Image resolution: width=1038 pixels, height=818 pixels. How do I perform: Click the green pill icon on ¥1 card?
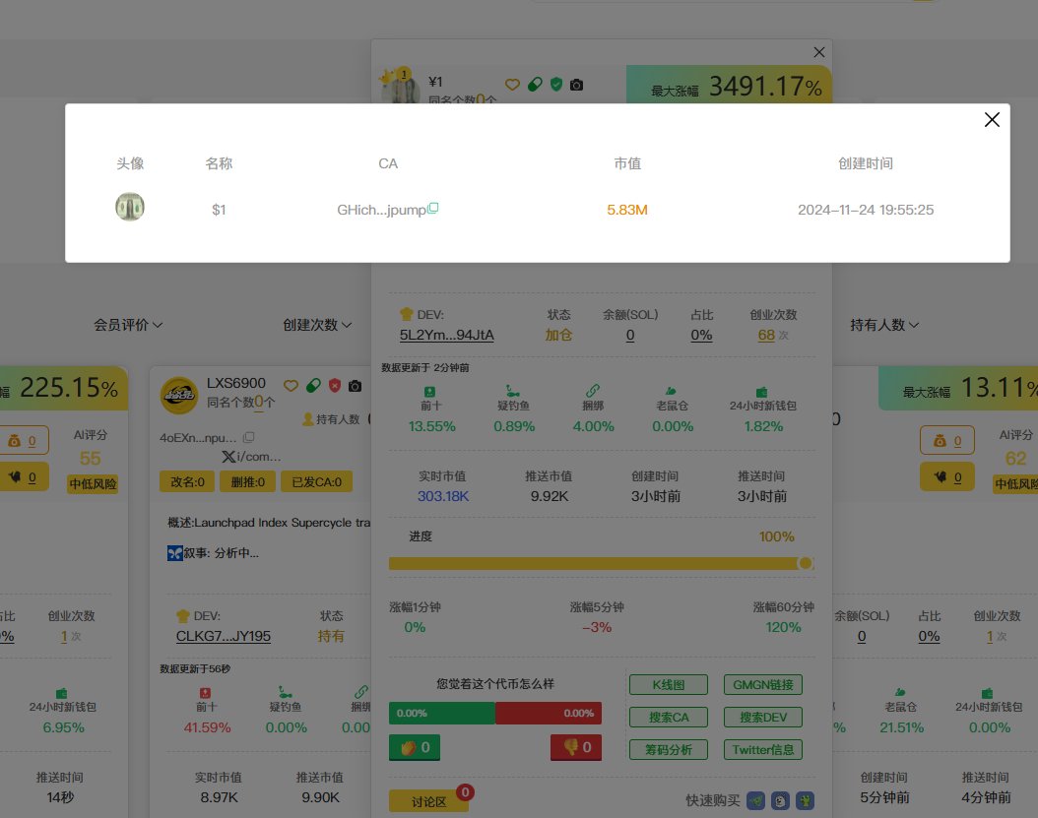coord(535,85)
